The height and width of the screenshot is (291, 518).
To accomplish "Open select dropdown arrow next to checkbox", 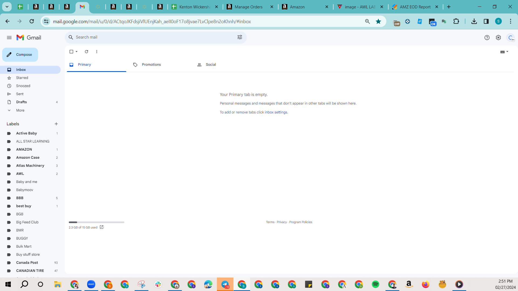I will point(77,51).
